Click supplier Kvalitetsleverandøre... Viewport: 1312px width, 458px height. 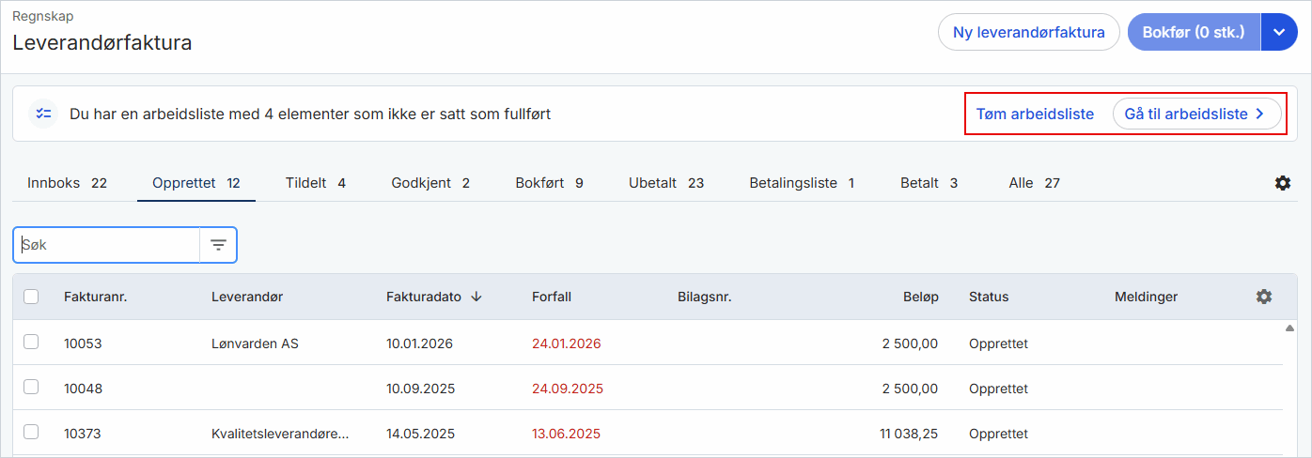(280, 434)
